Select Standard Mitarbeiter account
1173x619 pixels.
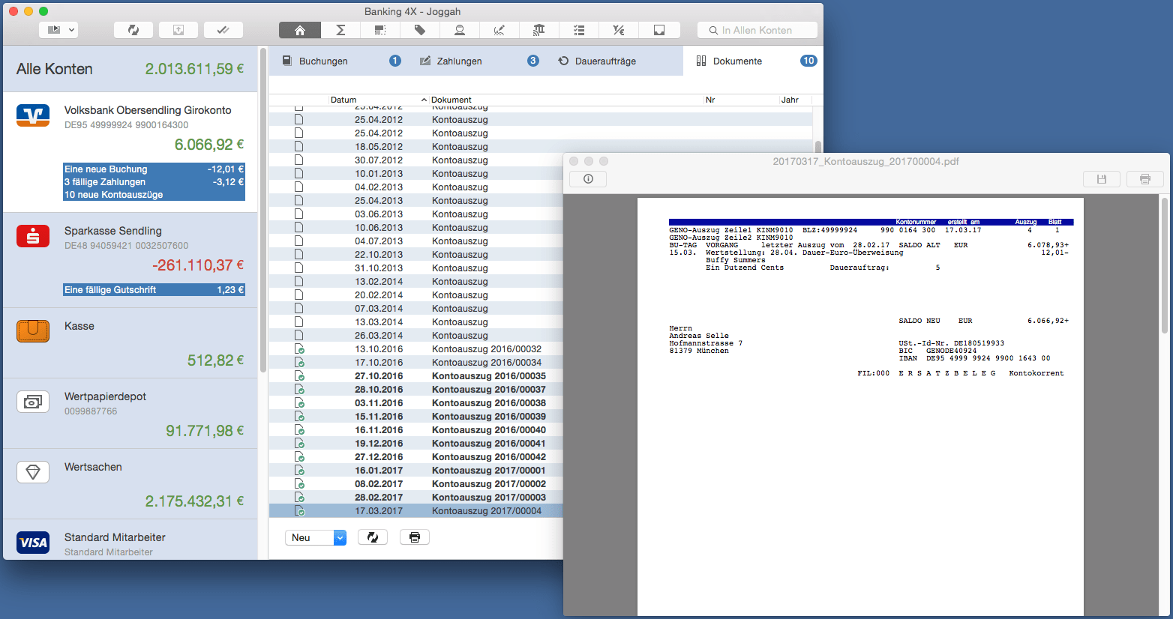coord(130,540)
